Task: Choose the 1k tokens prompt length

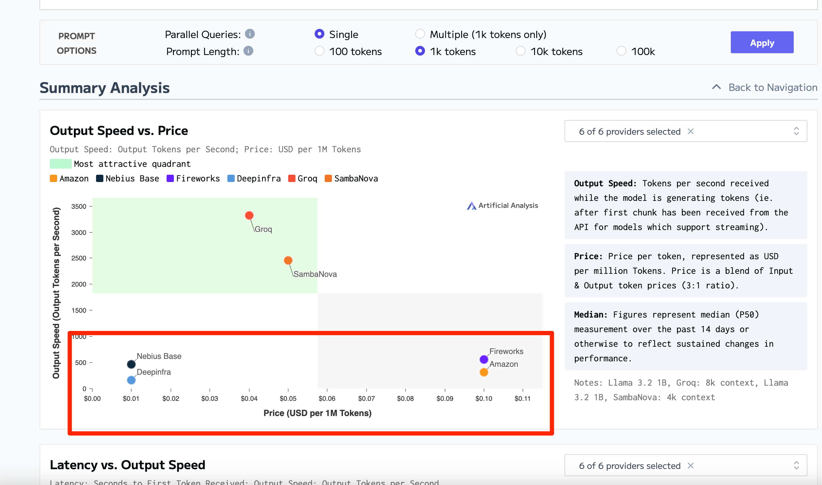Action: tap(420, 51)
